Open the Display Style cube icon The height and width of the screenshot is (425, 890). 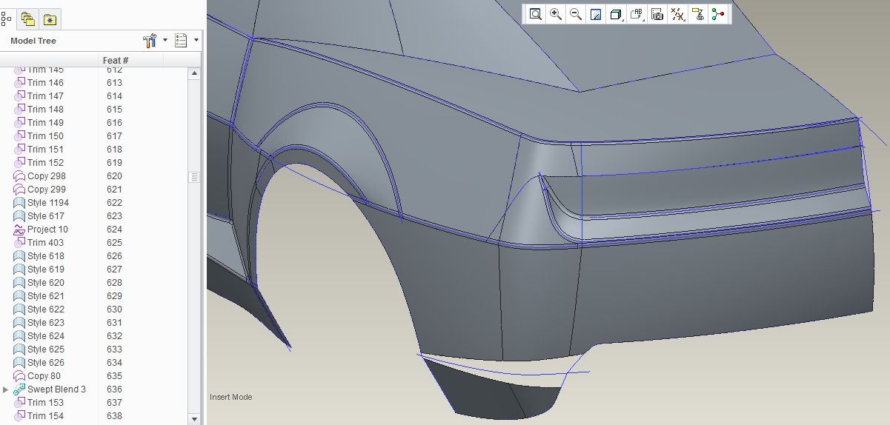616,14
